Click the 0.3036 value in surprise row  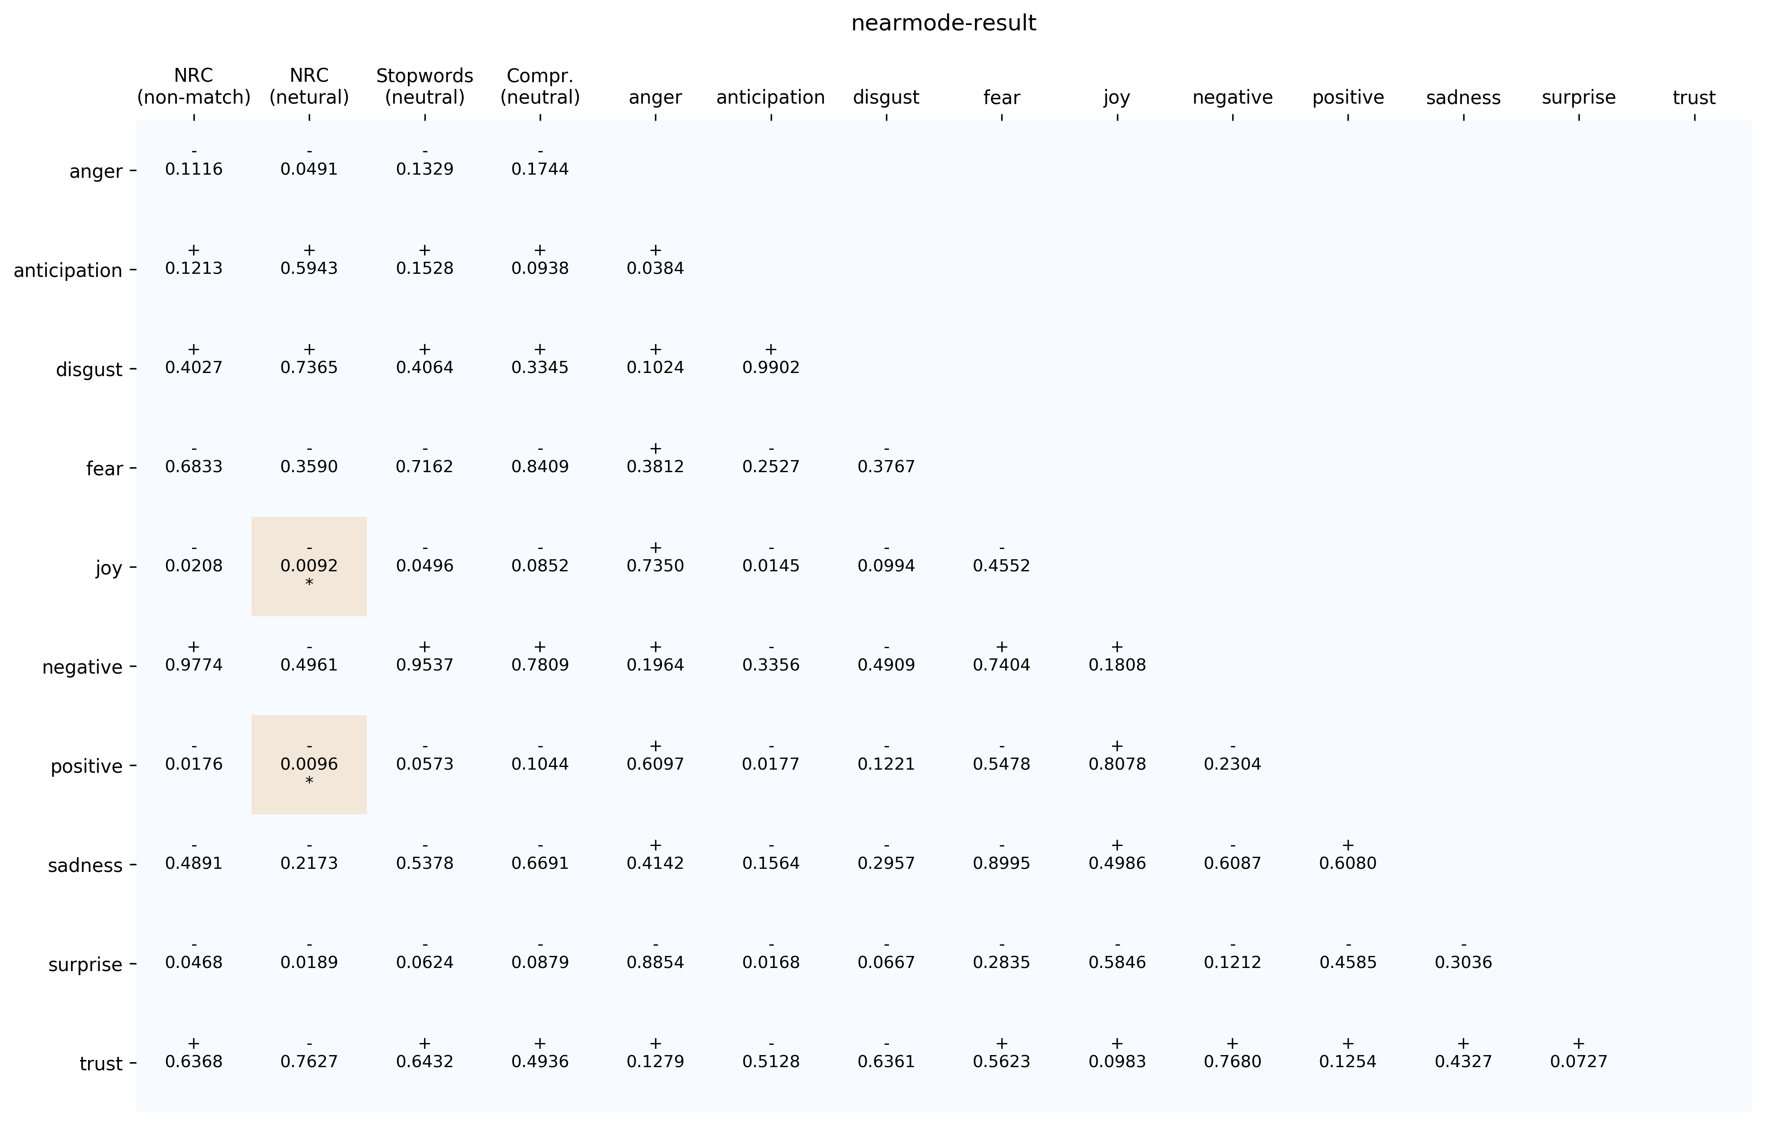pos(1463,963)
